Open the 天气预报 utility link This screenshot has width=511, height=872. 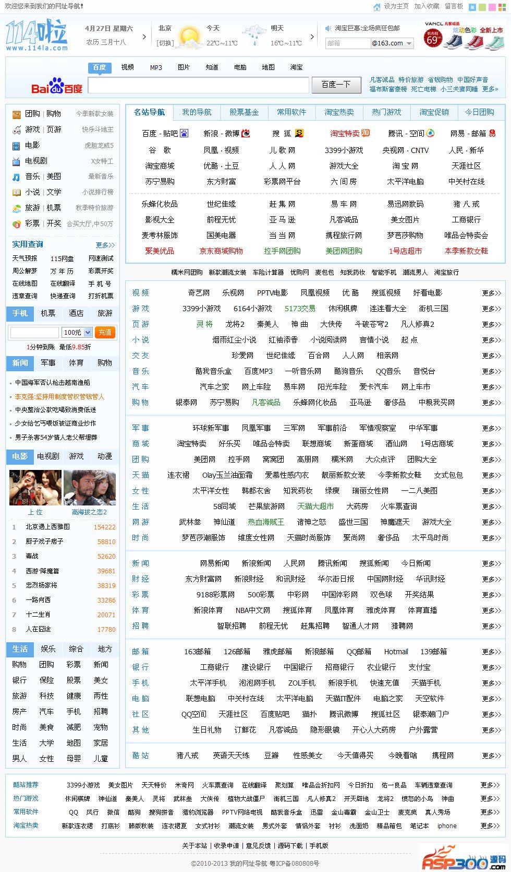click(25, 258)
